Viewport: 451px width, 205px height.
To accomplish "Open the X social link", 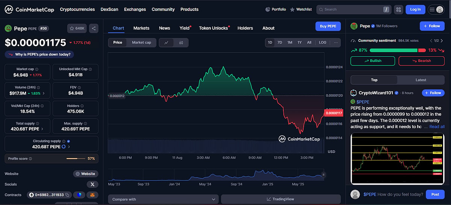I will (x=92, y=184).
